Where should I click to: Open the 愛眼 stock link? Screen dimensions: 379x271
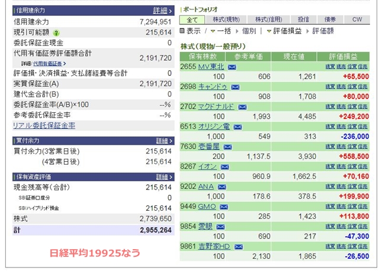[x=205, y=226]
